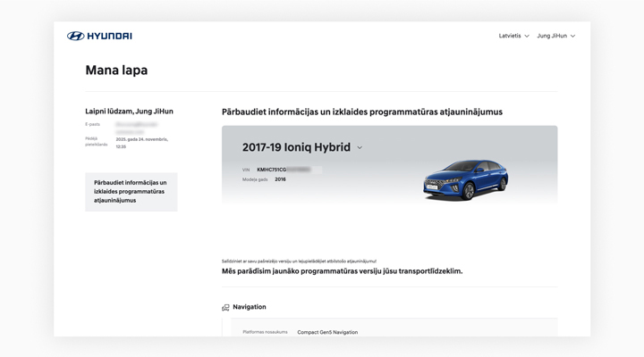Viewport: 644px width, 357px height.
Task: Open the Latvietis language dropdown
Action: [x=513, y=36]
